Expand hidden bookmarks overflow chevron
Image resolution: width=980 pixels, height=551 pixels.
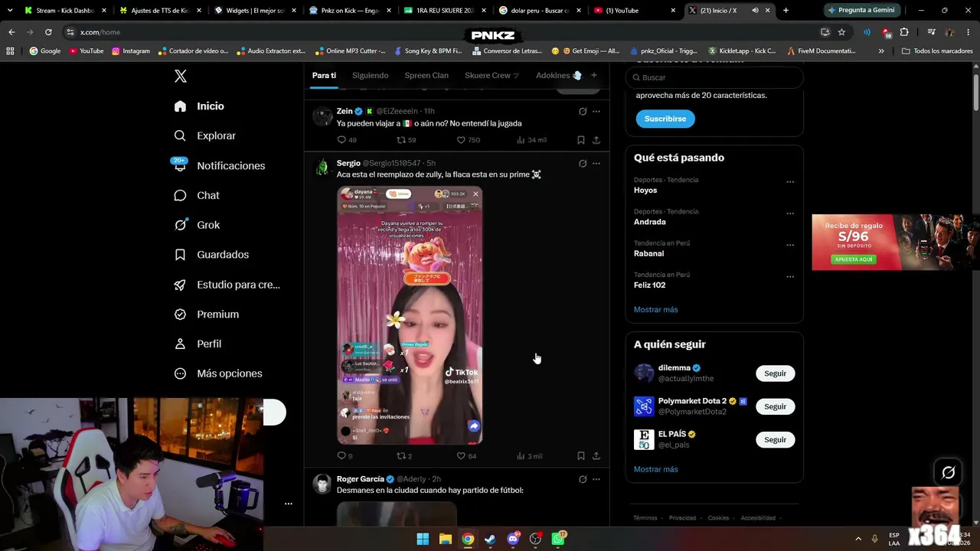tap(881, 51)
